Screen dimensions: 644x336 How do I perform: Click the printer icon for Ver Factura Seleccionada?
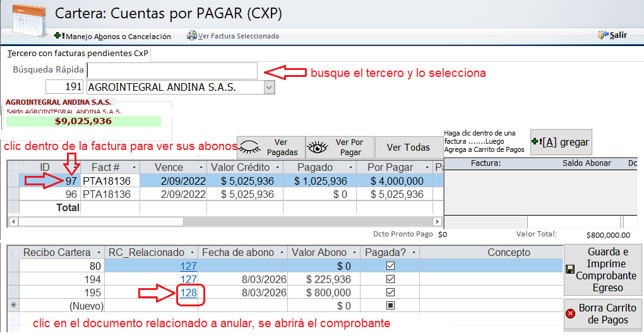tap(191, 36)
